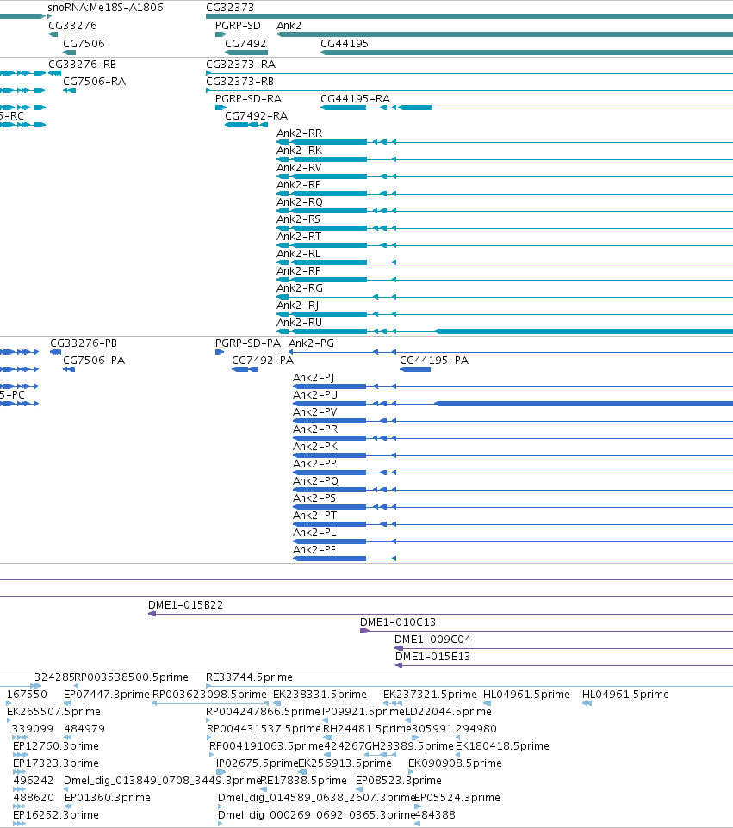Click transcript label 'CG32373-RB'
This screenshot has width=733, height=828.
[x=240, y=81]
